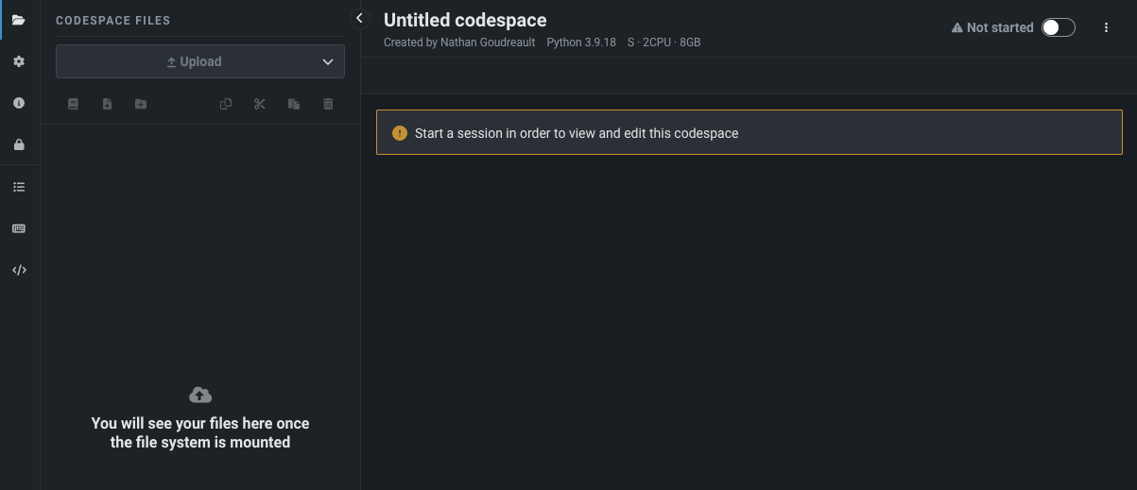Viewport: 1137px width, 490px height.
Task: Toggle the Not started session switch on
Action: click(x=1058, y=28)
